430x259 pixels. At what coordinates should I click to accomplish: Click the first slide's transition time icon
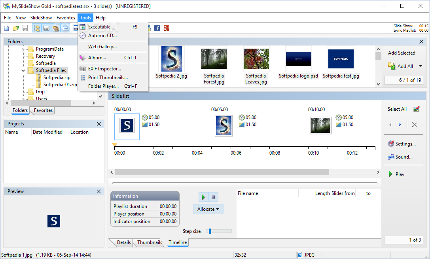click(x=144, y=125)
